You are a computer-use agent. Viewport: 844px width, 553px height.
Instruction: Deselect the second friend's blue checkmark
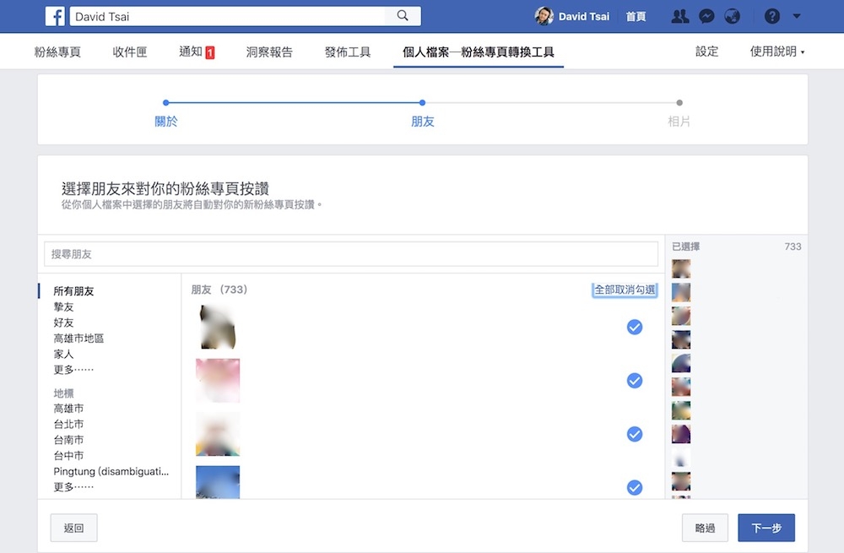(x=635, y=381)
